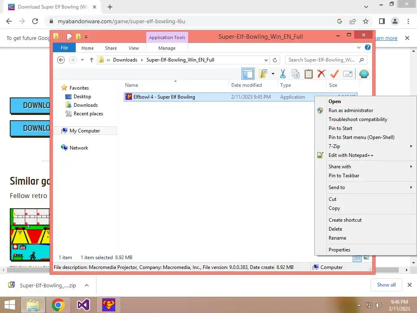
Task: Open Visual Studio from the taskbar
Action: [x=83, y=305]
